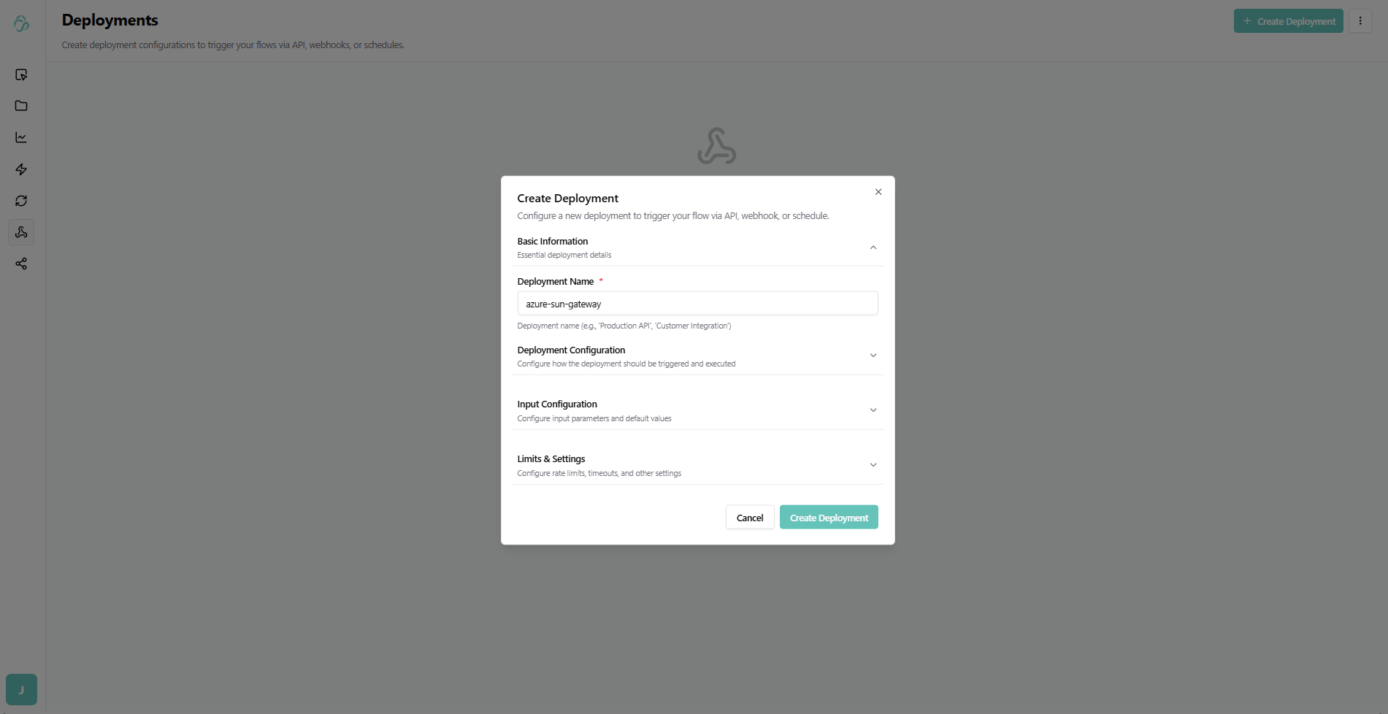Click the lightning bolt sidebar icon

(x=21, y=169)
